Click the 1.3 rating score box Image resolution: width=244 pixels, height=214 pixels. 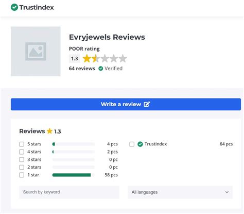75,59
